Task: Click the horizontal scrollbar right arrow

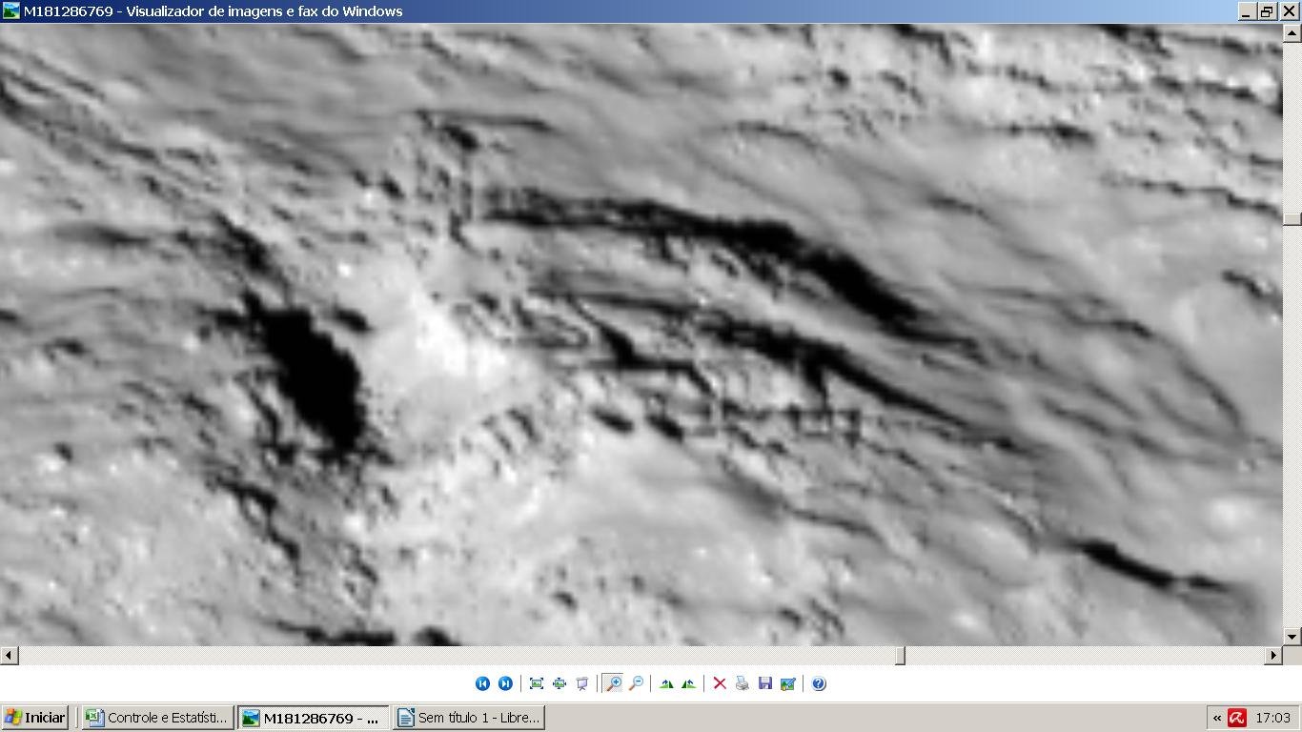Action: [1273, 656]
